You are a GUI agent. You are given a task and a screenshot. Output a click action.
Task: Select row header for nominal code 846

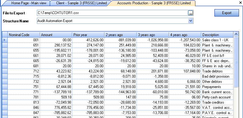5,108
